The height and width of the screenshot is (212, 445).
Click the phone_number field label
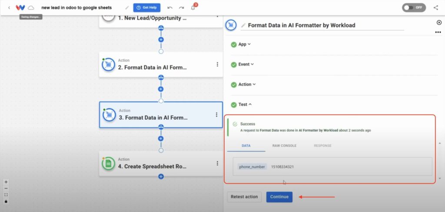252,167
